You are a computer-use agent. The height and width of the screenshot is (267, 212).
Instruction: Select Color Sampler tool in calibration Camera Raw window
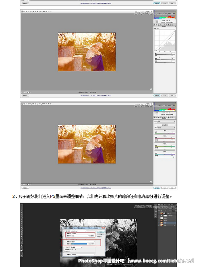click(29, 104)
